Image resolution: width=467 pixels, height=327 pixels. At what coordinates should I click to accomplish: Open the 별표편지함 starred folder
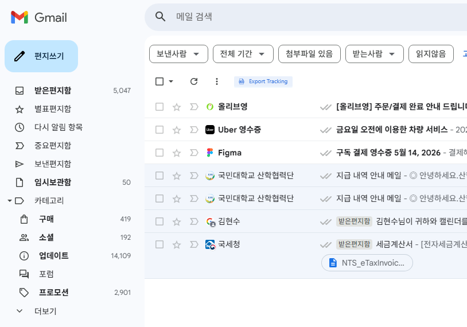53,108
